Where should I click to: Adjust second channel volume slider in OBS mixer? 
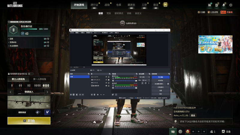126,88
